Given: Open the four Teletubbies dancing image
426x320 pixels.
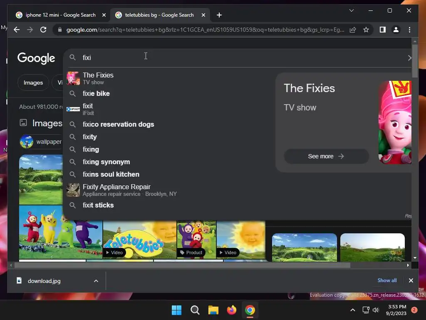Looking at the screenshot, I should [x=61, y=232].
